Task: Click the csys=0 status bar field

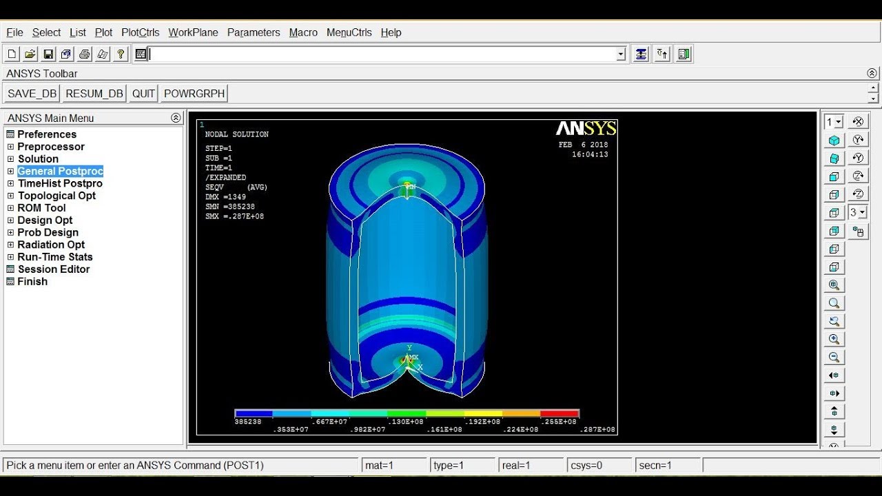Action: 599,466
